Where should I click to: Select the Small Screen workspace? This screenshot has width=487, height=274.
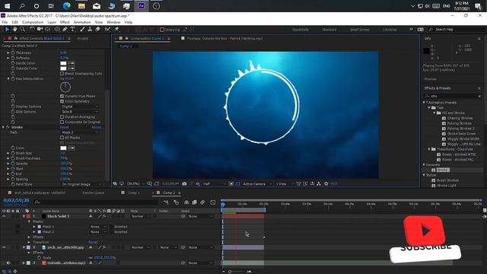[360, 30]
